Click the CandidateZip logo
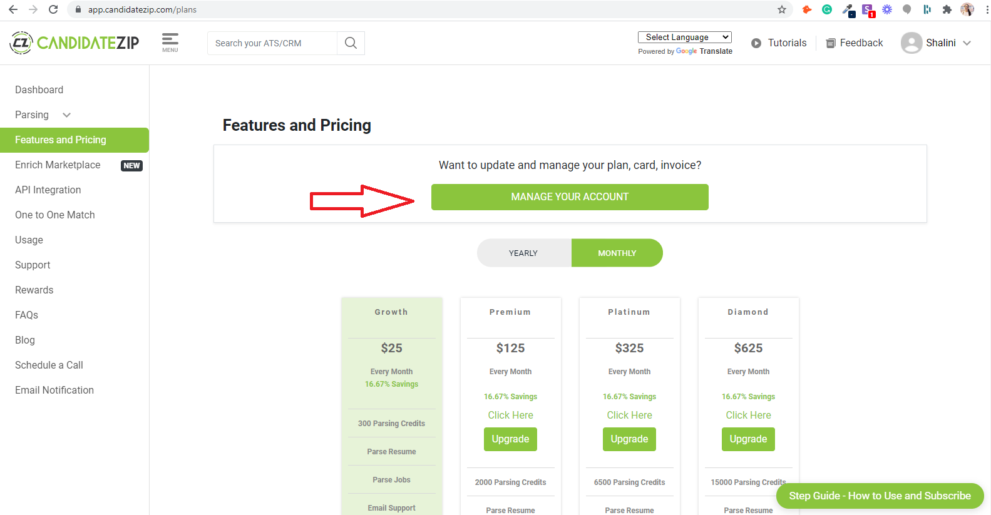991x515 pixels. pyautogui.click(x=74, y=43)
